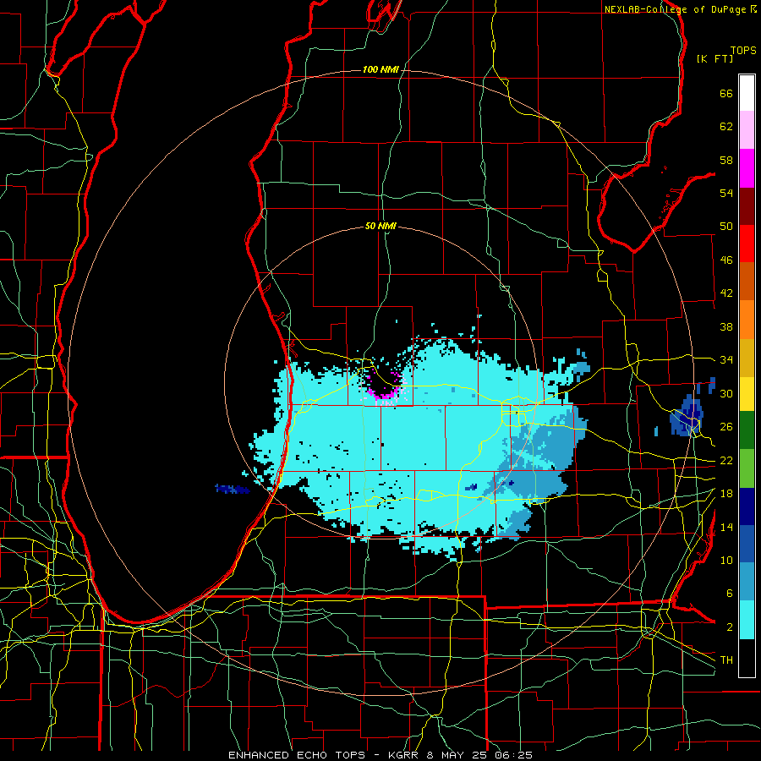
Task: Click the [K FT] units label
Action: [714, 58]
